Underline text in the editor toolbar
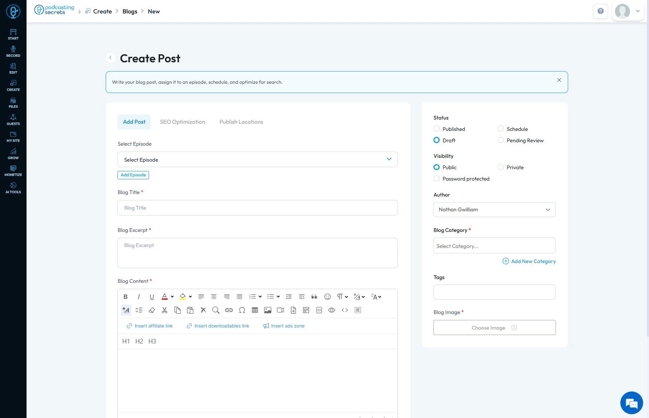649x418 pixels. (x=152, y=297)
